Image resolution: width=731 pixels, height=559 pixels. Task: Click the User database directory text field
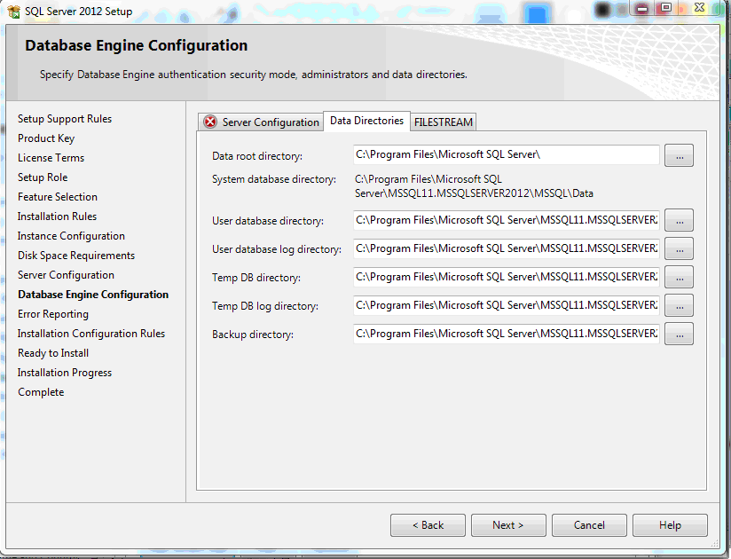click(x=506, y=220)
